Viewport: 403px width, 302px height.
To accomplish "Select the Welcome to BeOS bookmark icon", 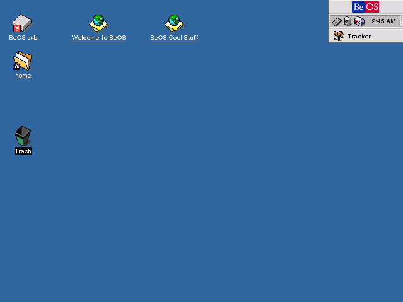I will (98, 23).
